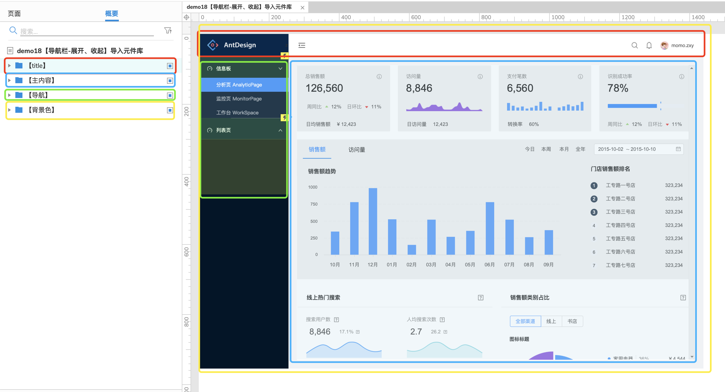Click the content scrollbar down arrow
Image resolution: width=725 pixels, height=392 pixels.
(692, 357)
